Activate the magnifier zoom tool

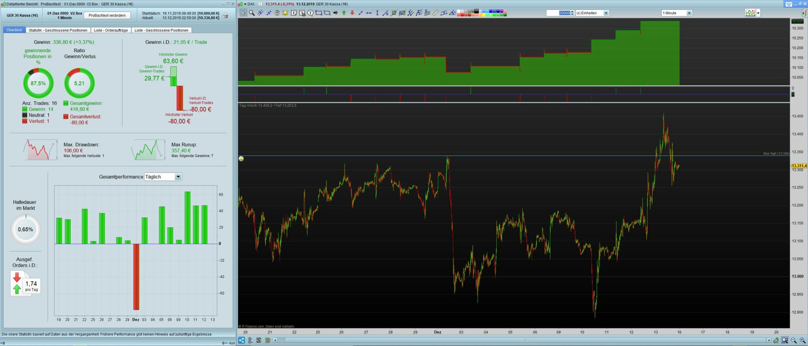pyautogui.click(x=252, y=13)
